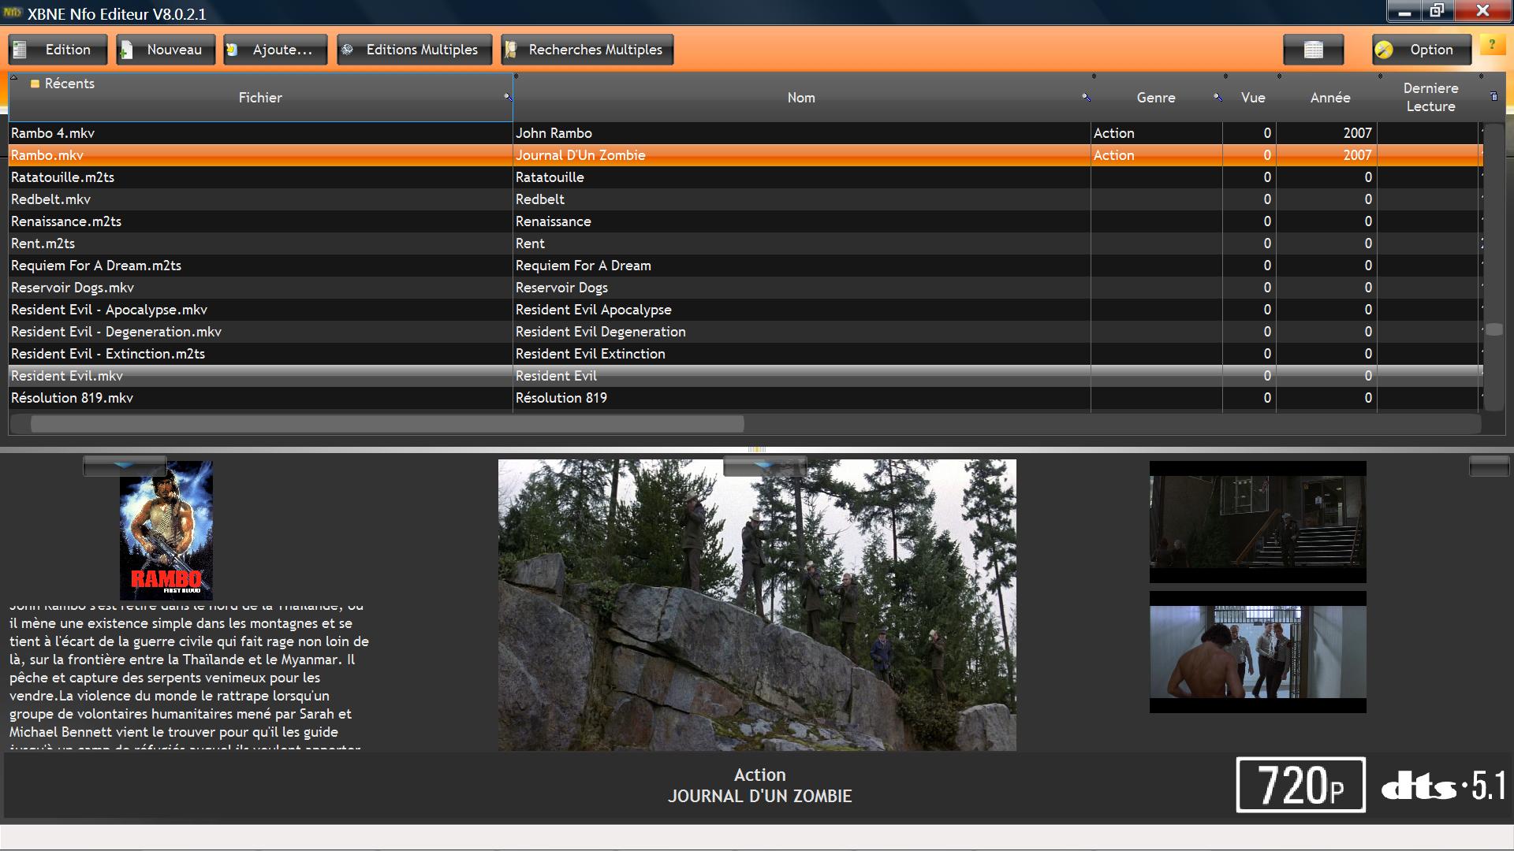Click the JOURNAL D'UN ZOMBIE title text

pyautogui.click(x=760, y=796)
